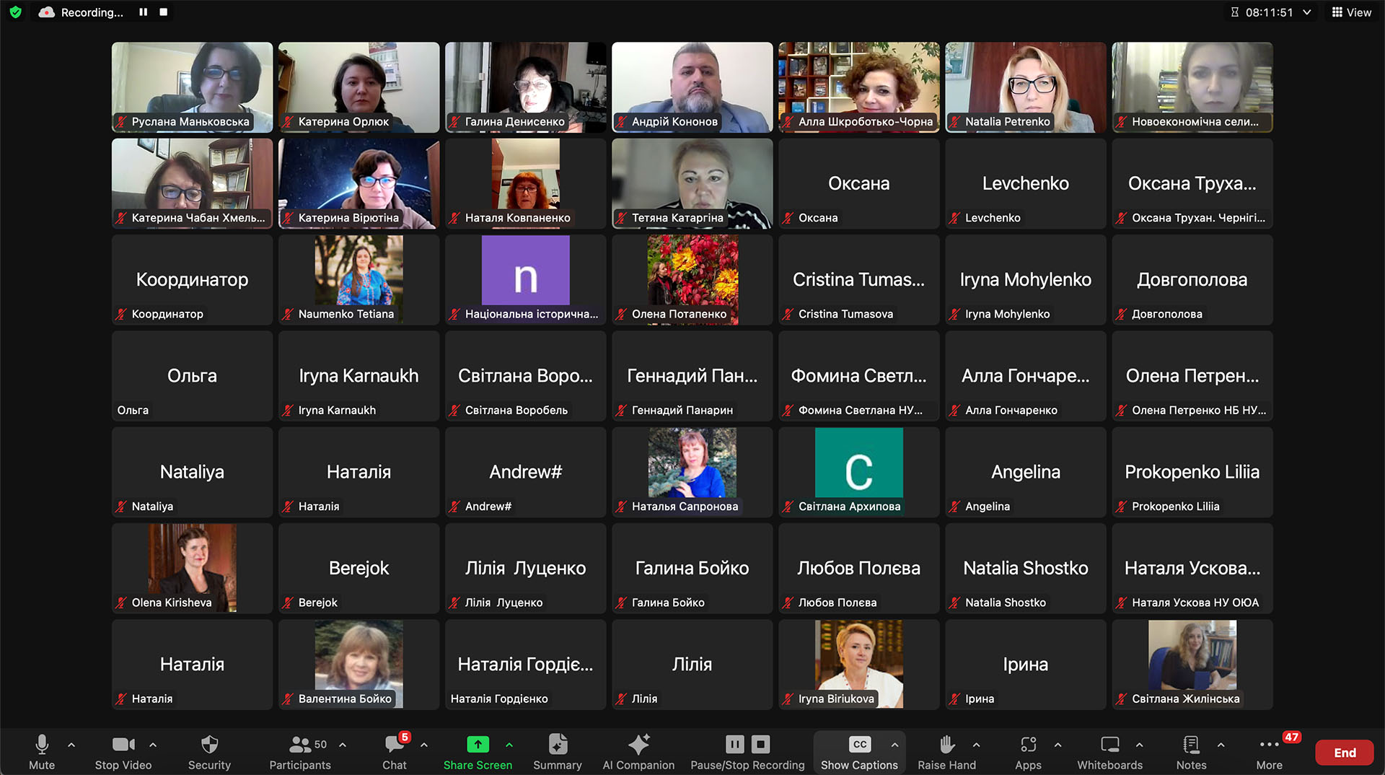The image size is (1385, 775).
Task: Mute the microphone
Action: (42, 745)
